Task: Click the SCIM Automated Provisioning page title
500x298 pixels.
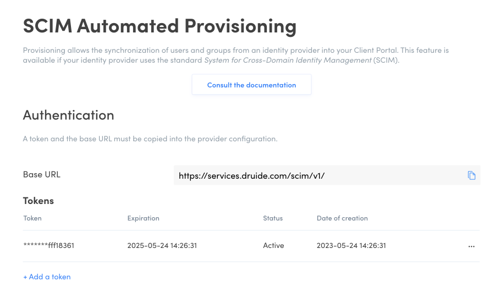Action: click(x=160, y=25)
